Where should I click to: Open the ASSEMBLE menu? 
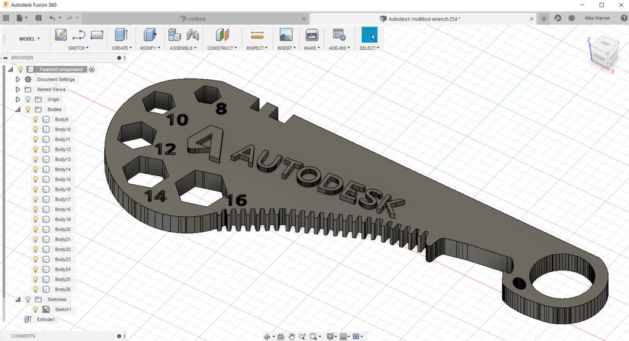(x=183, y=48)
